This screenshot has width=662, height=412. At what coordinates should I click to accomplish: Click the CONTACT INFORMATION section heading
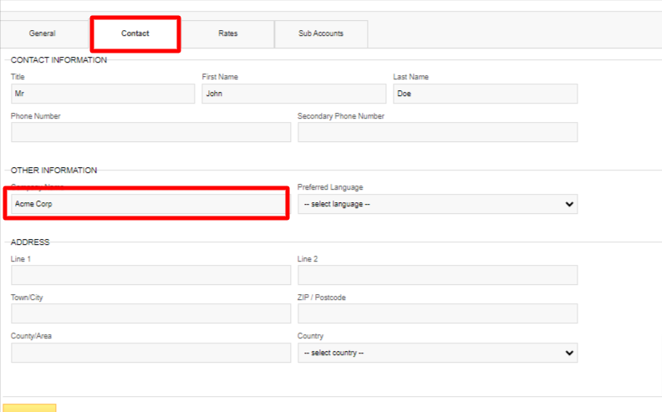click(x=59, y=60)
